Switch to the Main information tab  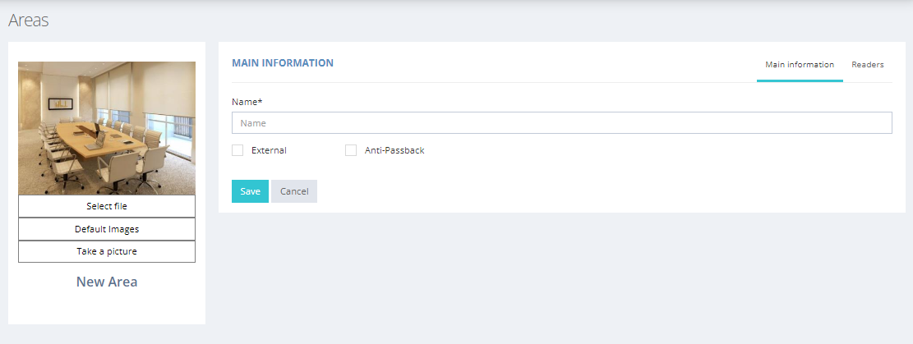[800, 65]
